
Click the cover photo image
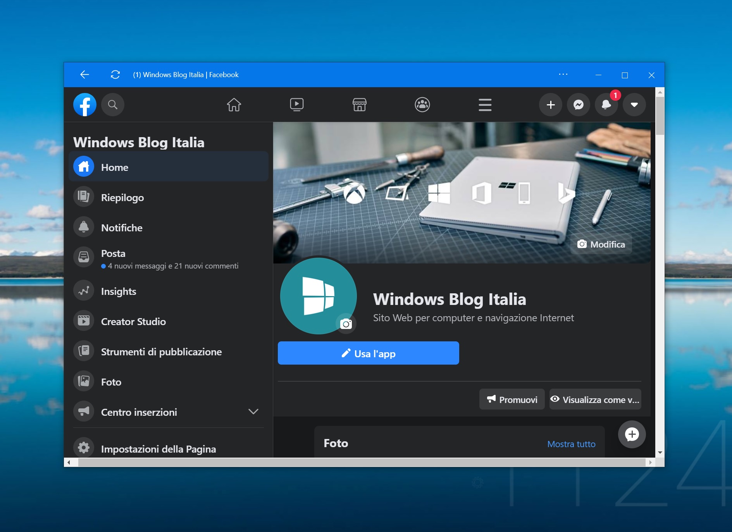(462, 193)
